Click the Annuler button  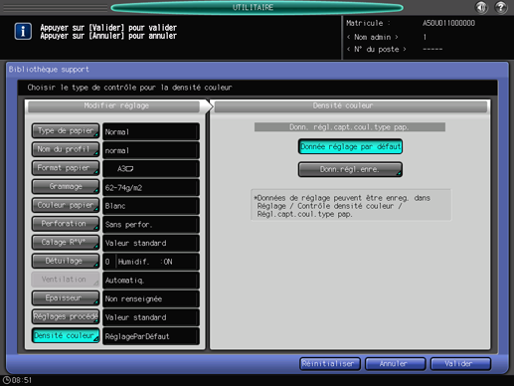[x=395, y=364]
